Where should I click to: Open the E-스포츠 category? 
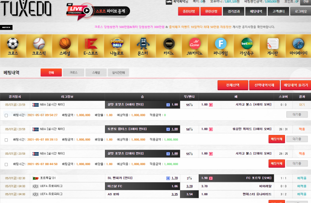(x=91, y=46)
